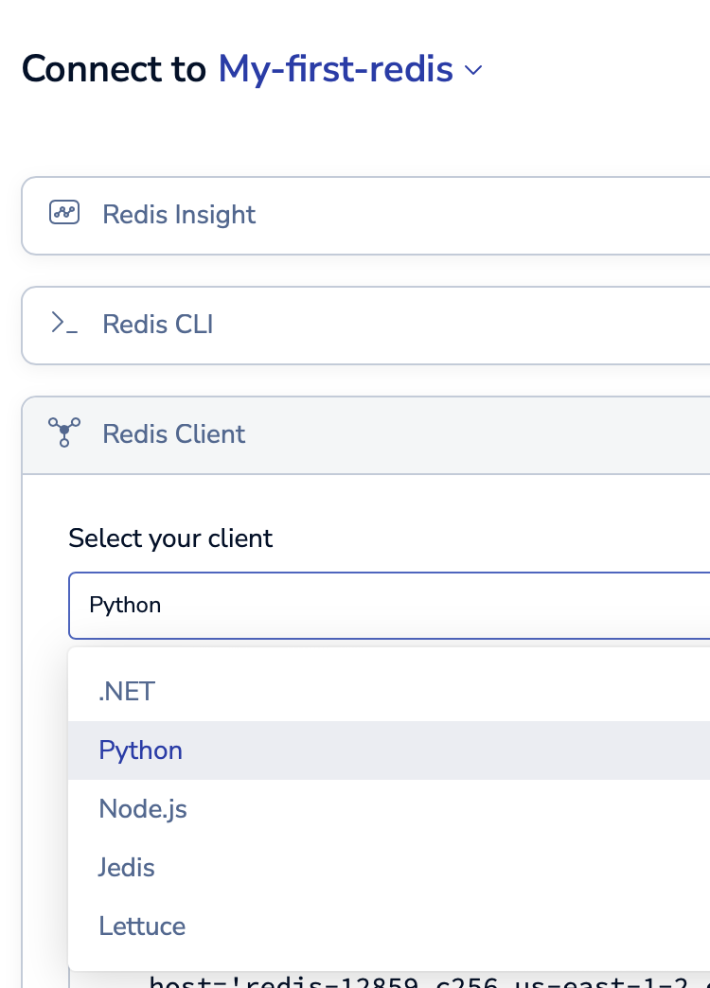Click the Redis Insight graph icon
Screen dimensions: 710x988
[x=64, y=213]
